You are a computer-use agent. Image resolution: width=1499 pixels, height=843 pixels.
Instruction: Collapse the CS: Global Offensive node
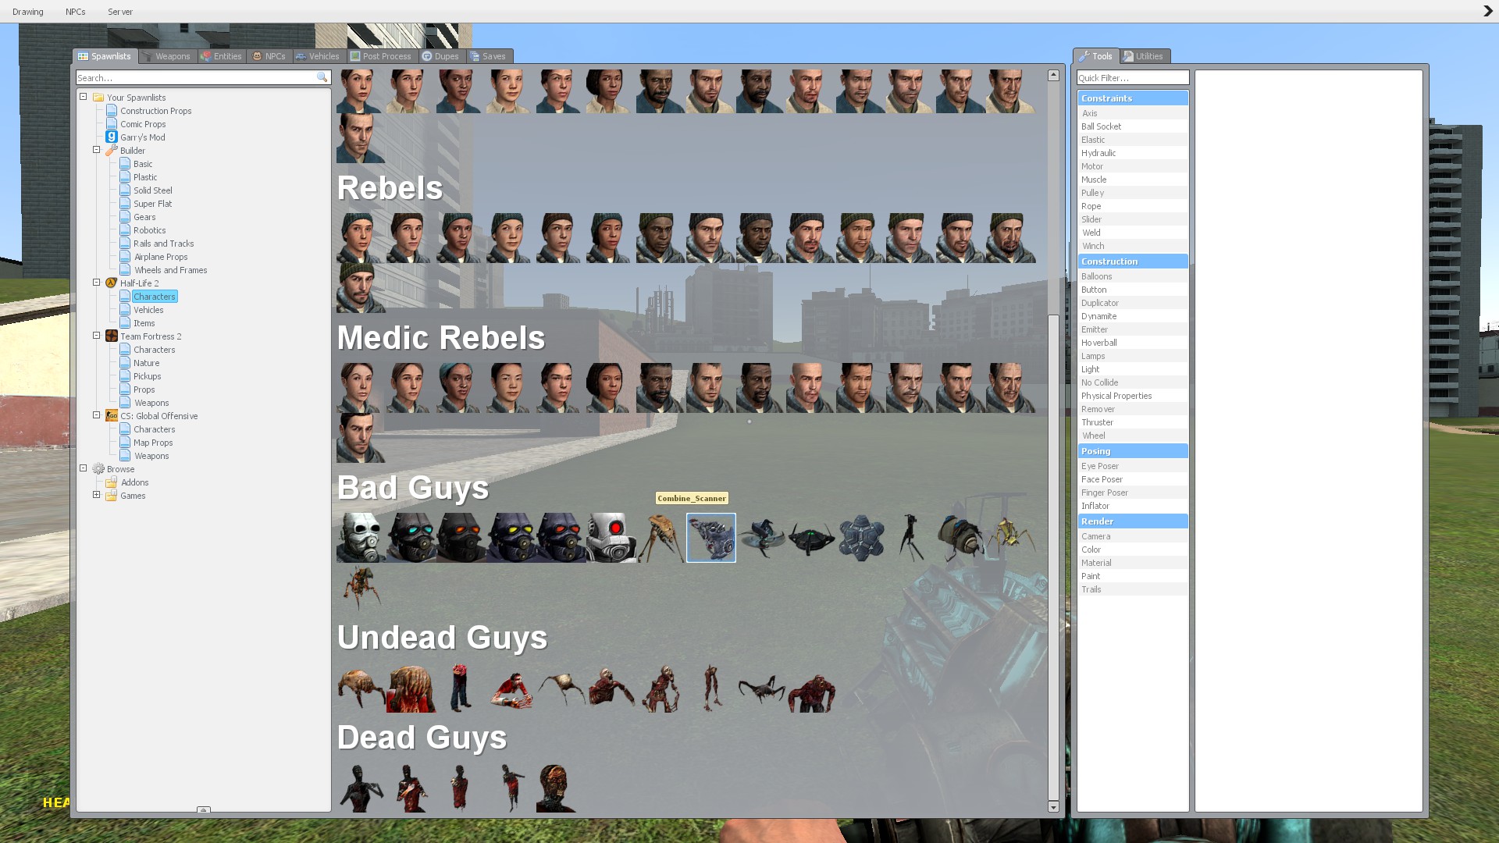click(97, 415)
